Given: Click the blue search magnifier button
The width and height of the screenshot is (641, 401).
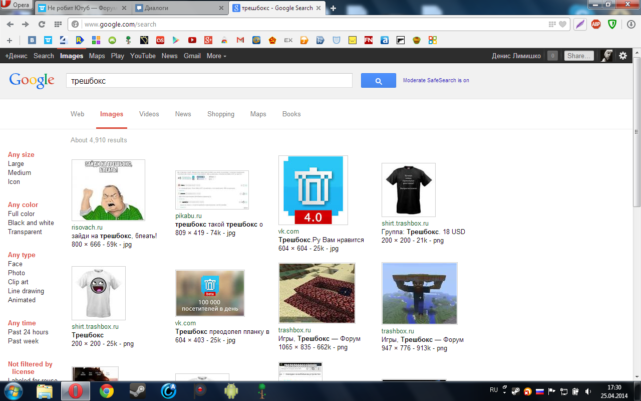Looking at the screenshot, I should pyautogui.click(x=378, y=81).
